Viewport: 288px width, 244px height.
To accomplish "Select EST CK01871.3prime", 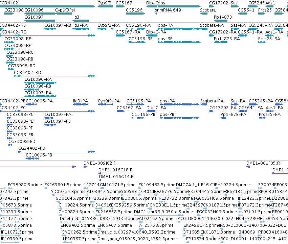I will [218, 232].
